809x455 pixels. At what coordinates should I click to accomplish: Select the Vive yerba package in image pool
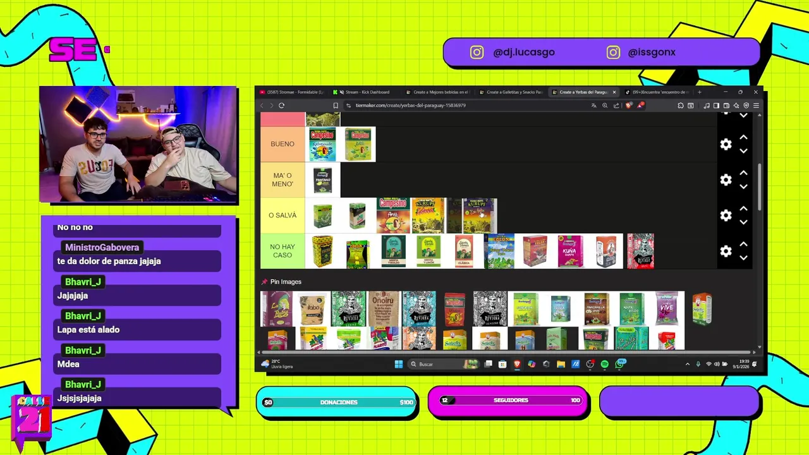pyautogui.click(x=667, y=308)
